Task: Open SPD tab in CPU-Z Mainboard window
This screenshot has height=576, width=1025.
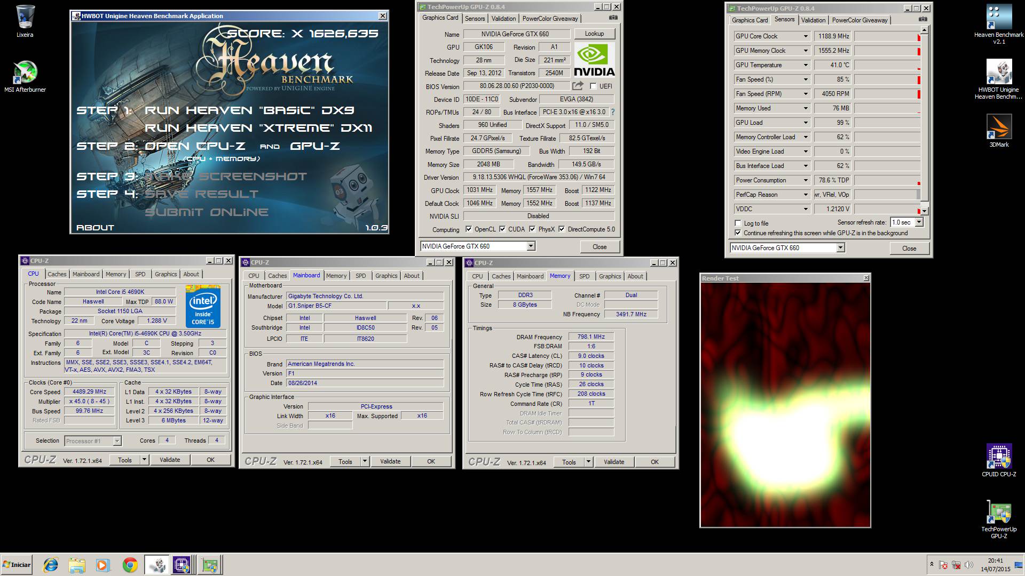Action: coord(361,276)
